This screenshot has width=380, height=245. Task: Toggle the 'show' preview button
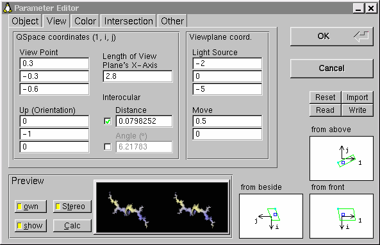click(31, 226)
